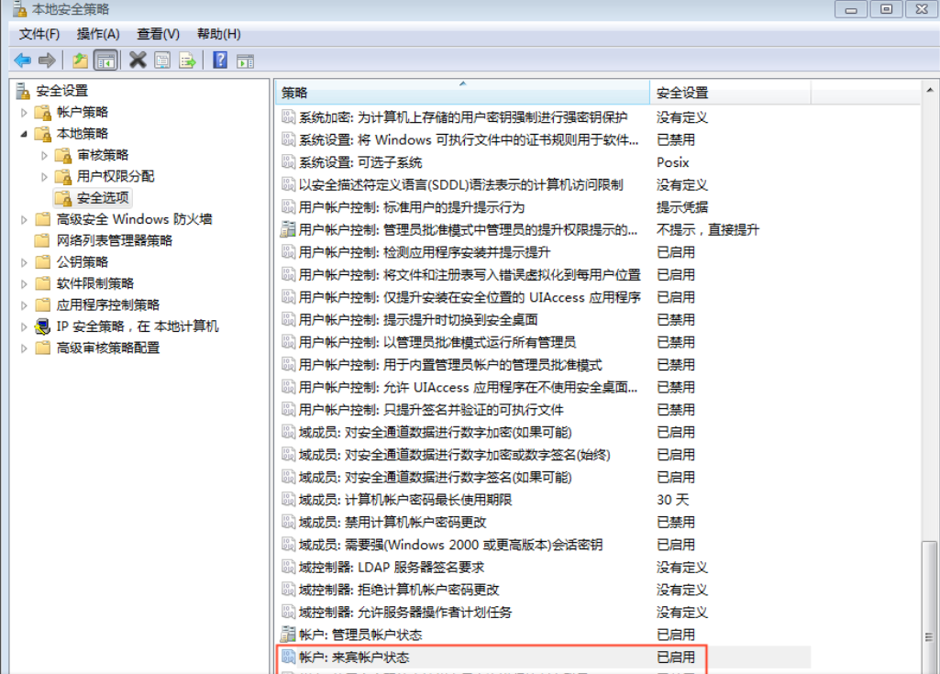Select 用户帐户控制: 提示提升时切换到安全桌面 row
940x674 pixels.
(543, 320)
